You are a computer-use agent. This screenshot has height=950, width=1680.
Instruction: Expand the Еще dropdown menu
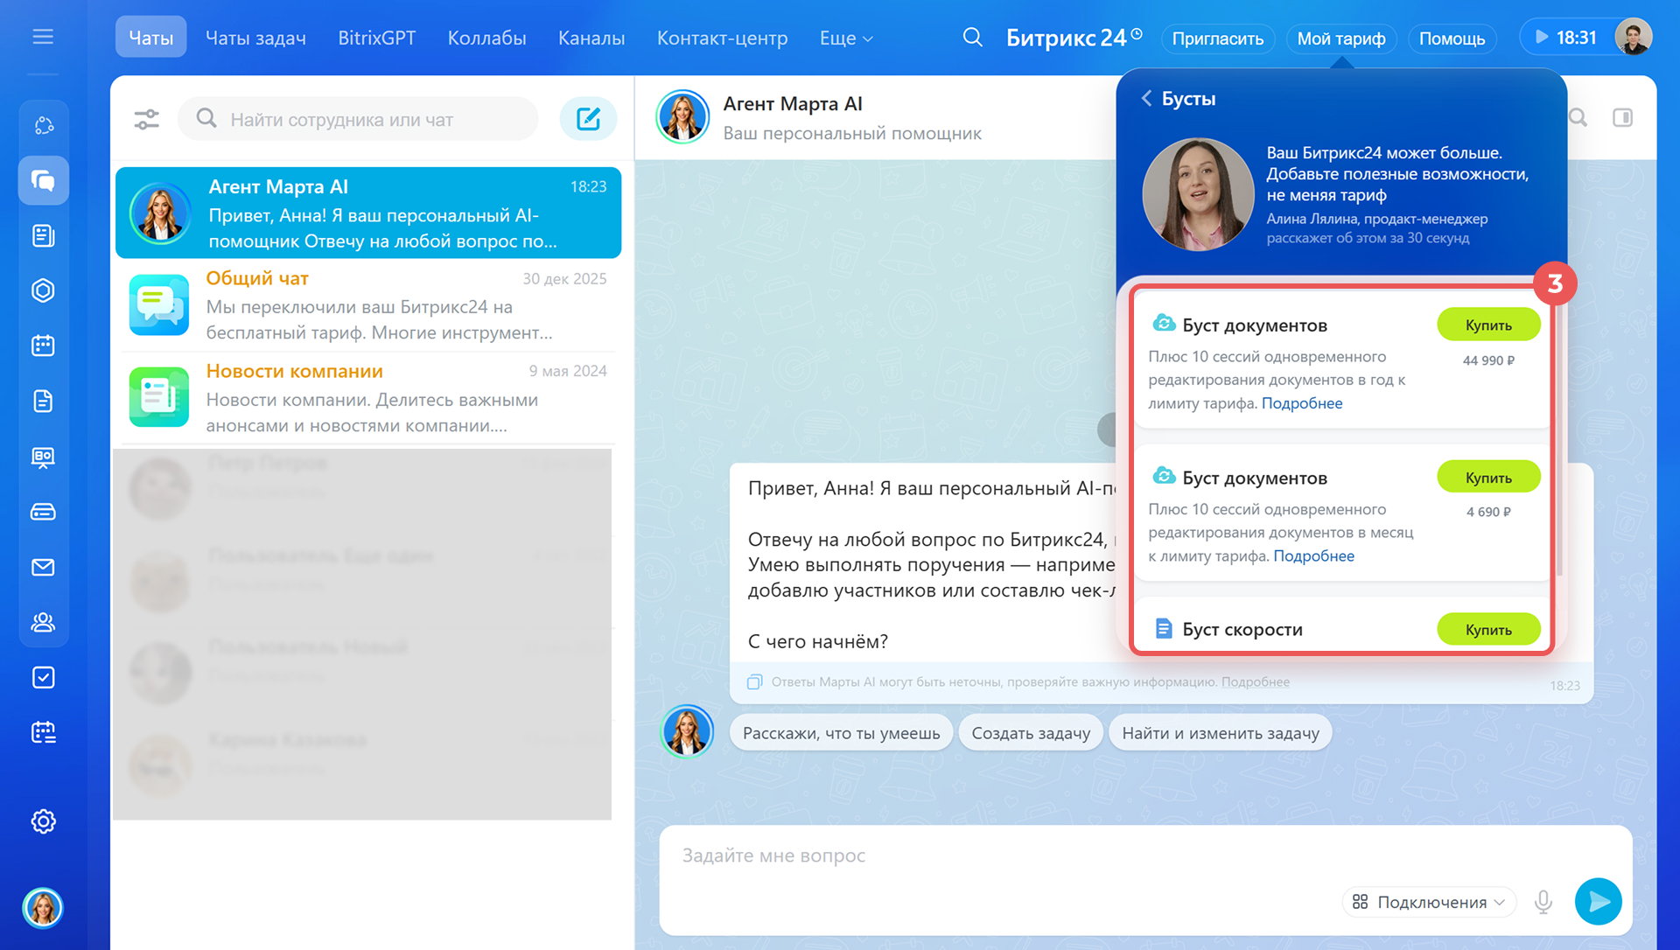(x=845, y=38)
